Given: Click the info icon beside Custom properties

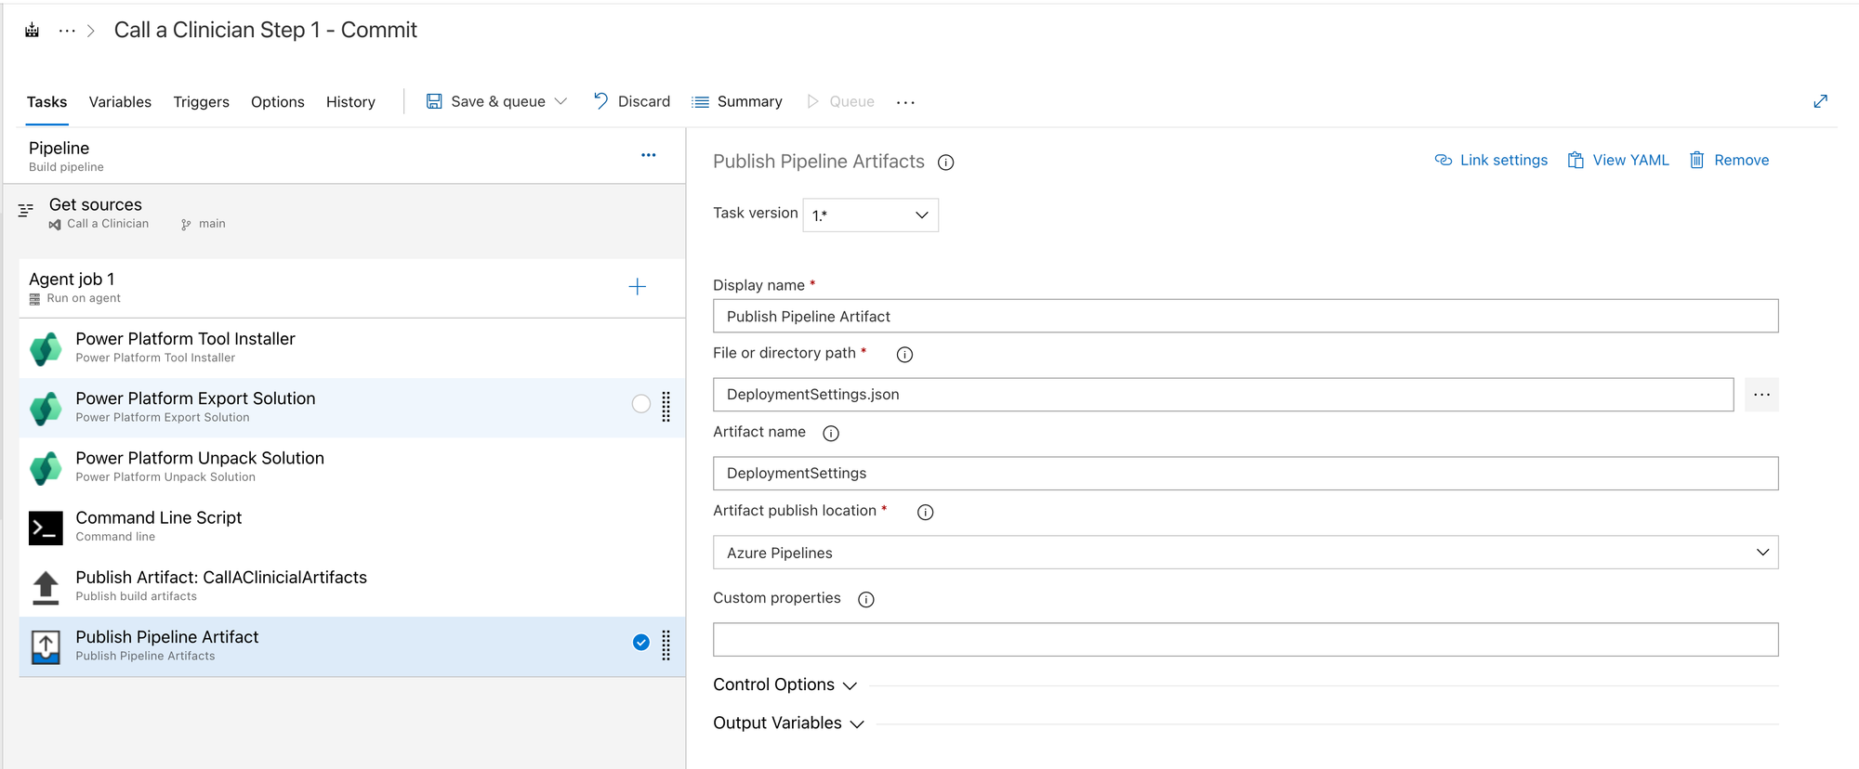Looking at the screenshot, I should point(865,599).
